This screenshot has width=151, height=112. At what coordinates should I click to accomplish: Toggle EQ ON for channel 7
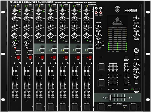point(90,40)
